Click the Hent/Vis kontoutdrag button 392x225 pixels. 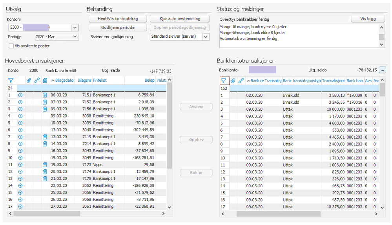click(118, 19)
